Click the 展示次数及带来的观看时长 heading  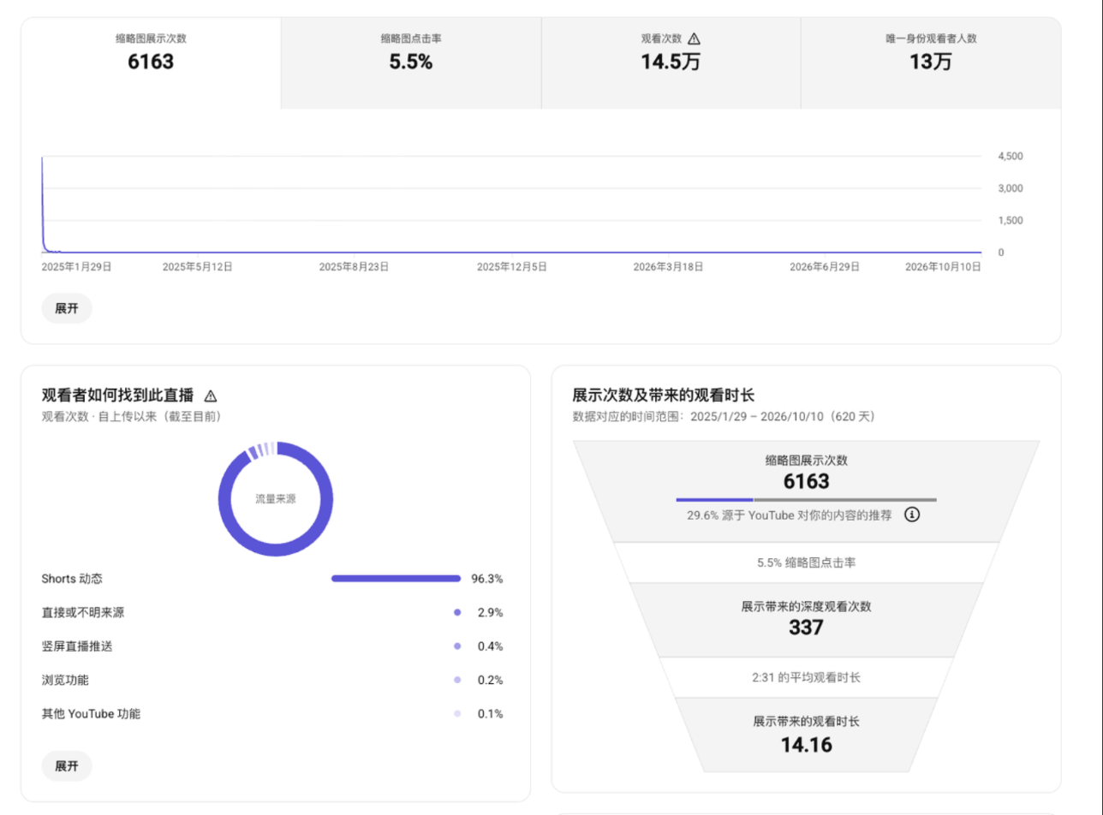[x=664, y=396]
